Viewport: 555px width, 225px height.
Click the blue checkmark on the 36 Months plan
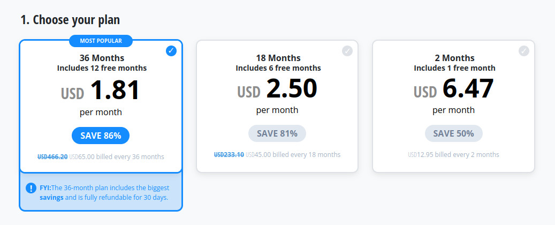click(x=171, y=51)
